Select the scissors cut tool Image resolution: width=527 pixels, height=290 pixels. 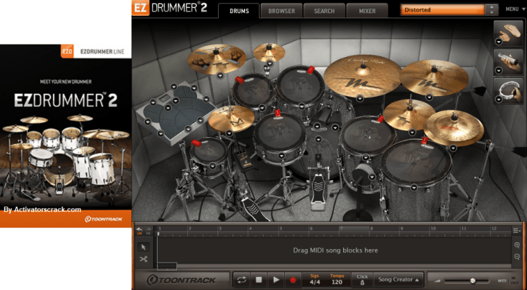143,259
